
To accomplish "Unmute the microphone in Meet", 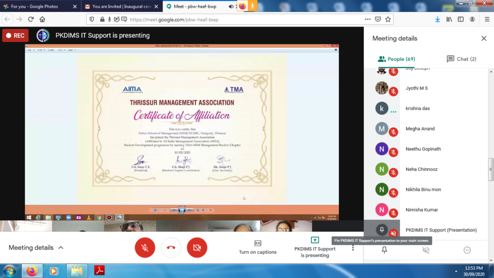I will (x=145, y=248).
